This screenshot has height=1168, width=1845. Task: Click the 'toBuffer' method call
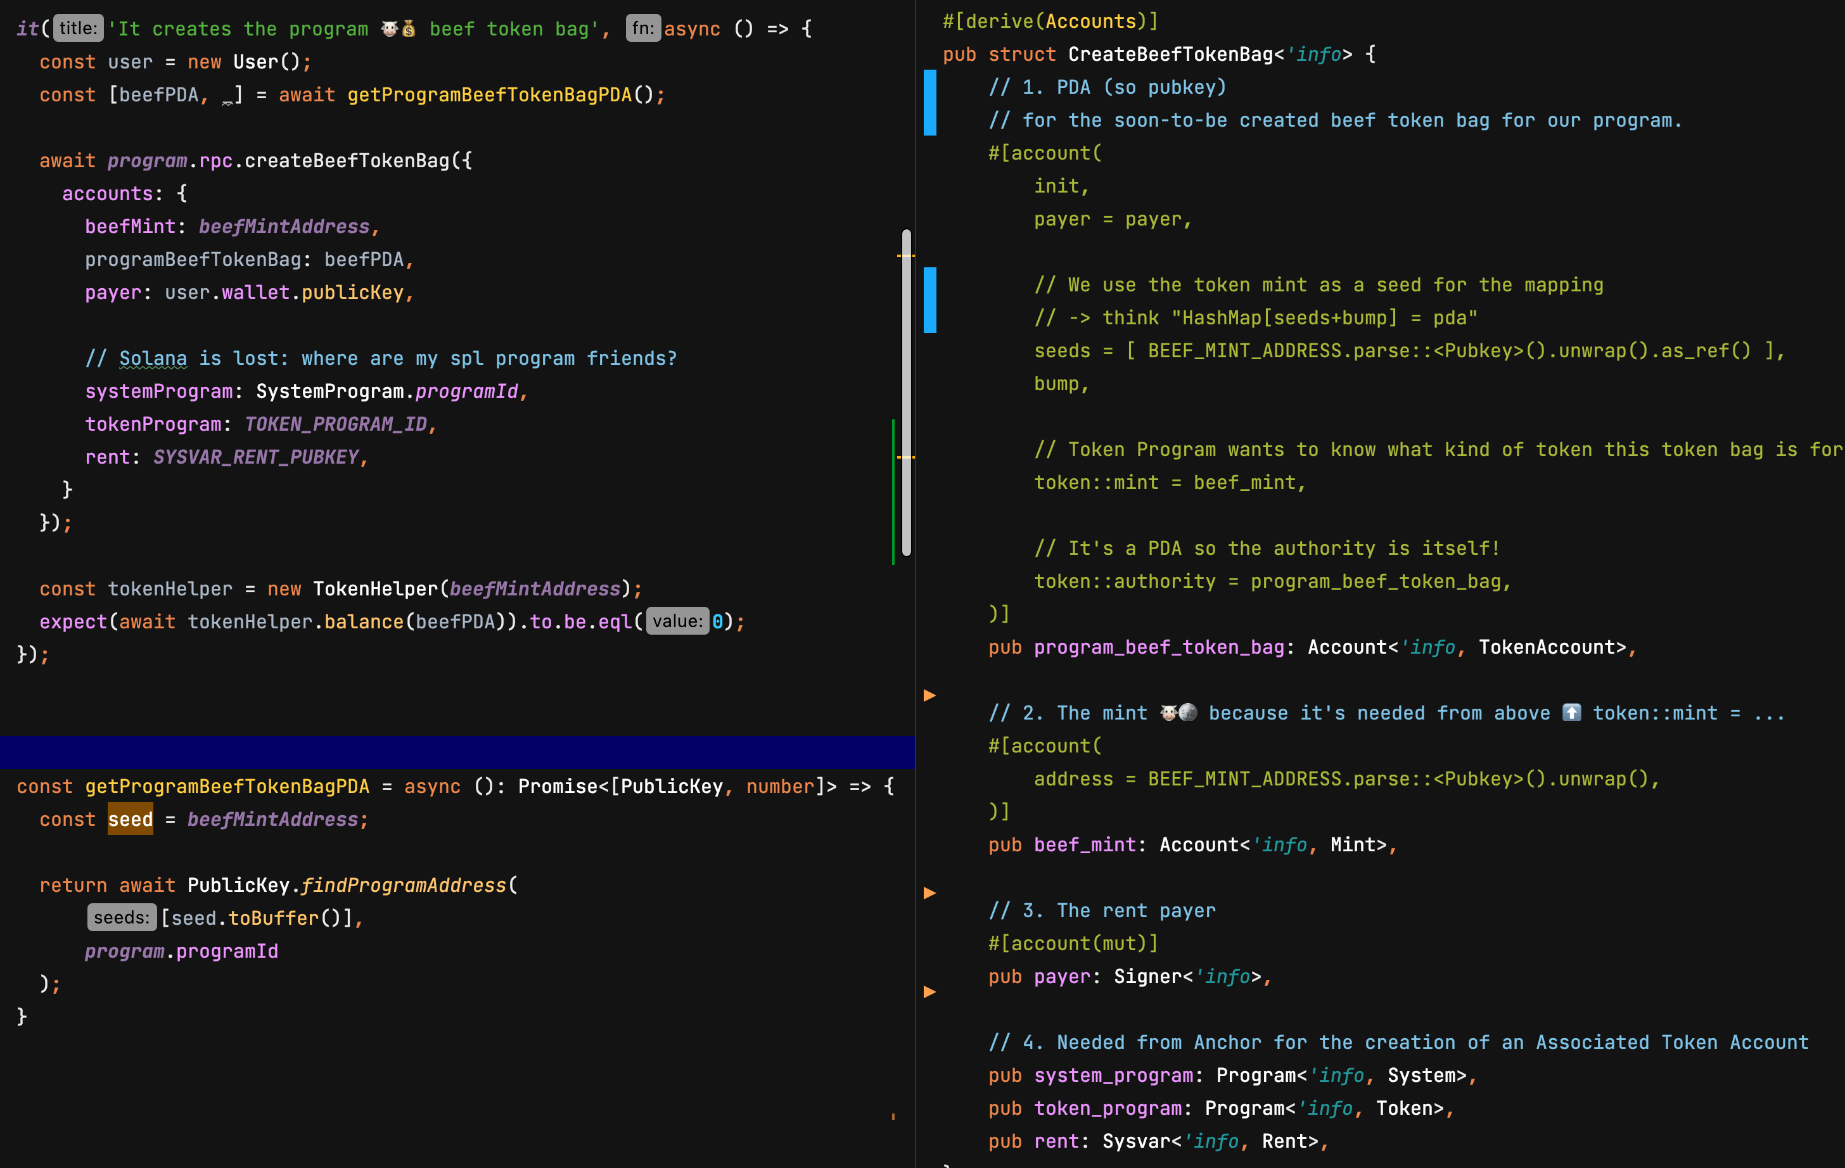click(x=273, y=918)
